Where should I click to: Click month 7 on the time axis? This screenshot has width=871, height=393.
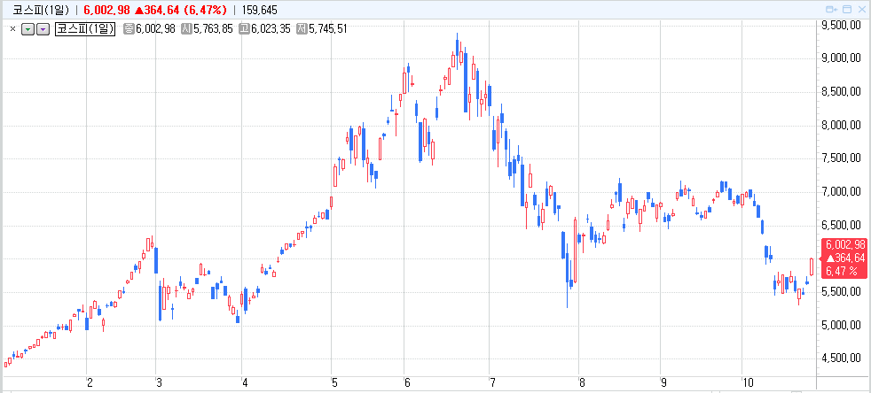[x=492, y=382]
